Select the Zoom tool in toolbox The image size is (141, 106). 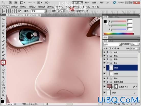[3, 95]
